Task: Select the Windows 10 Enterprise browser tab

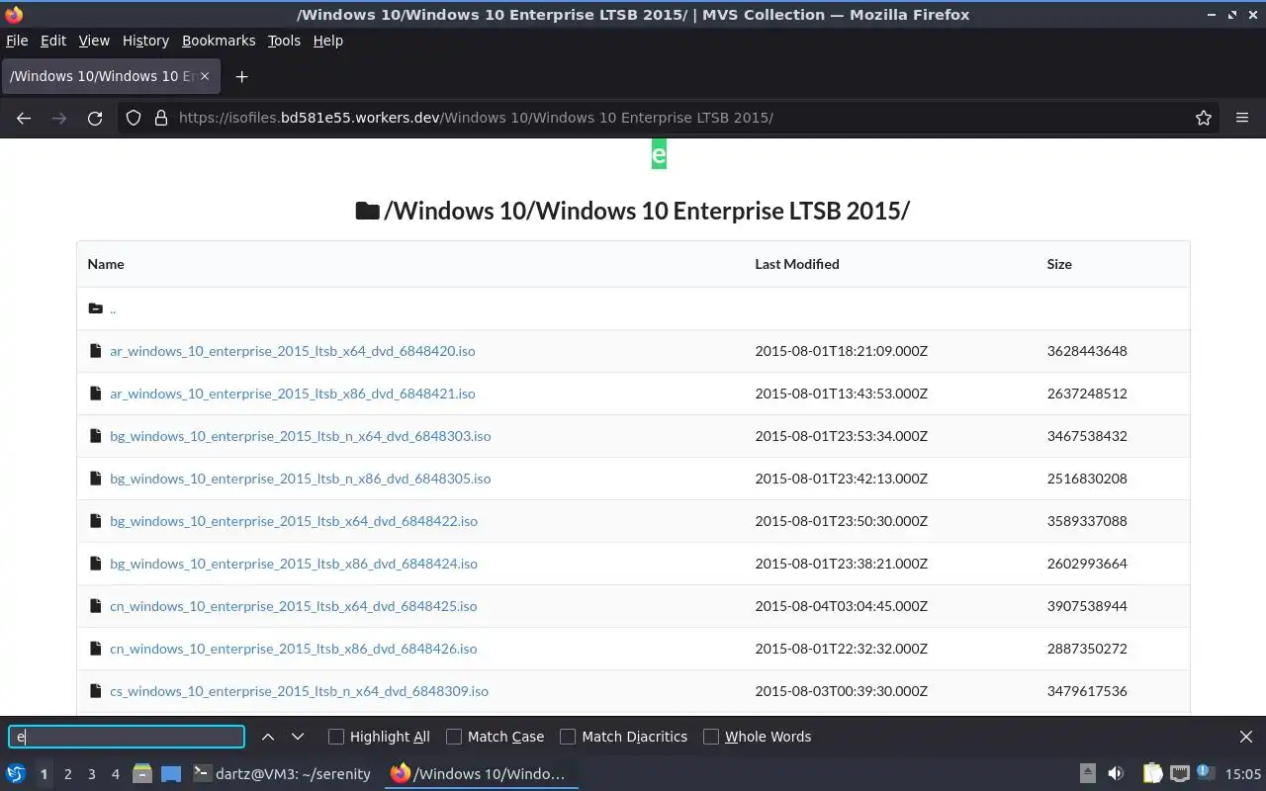Action: [111, 76]
